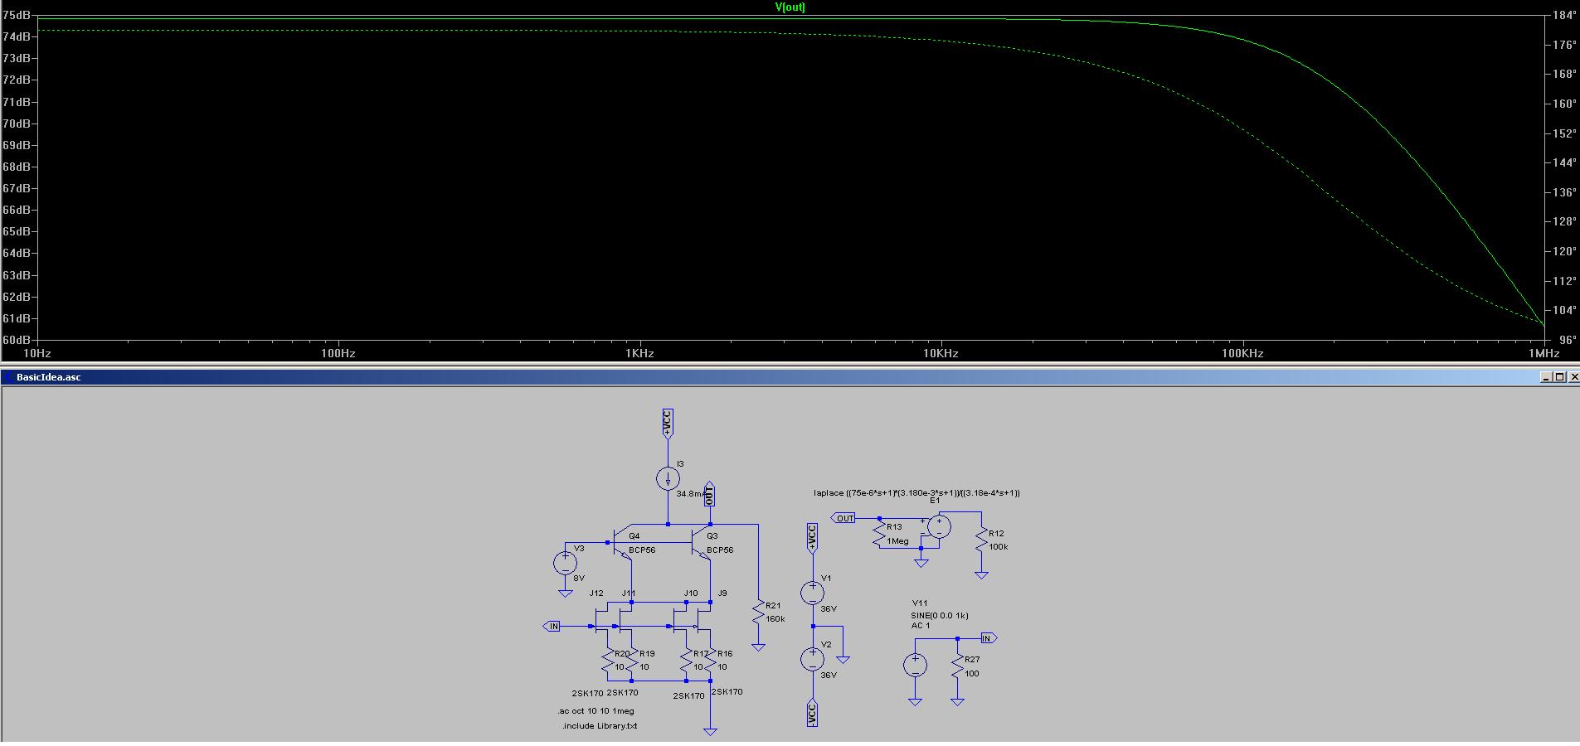The image size is (1580, 746).
Task: Click the 1MHz frequency axis label
Action: [1544, 353]
